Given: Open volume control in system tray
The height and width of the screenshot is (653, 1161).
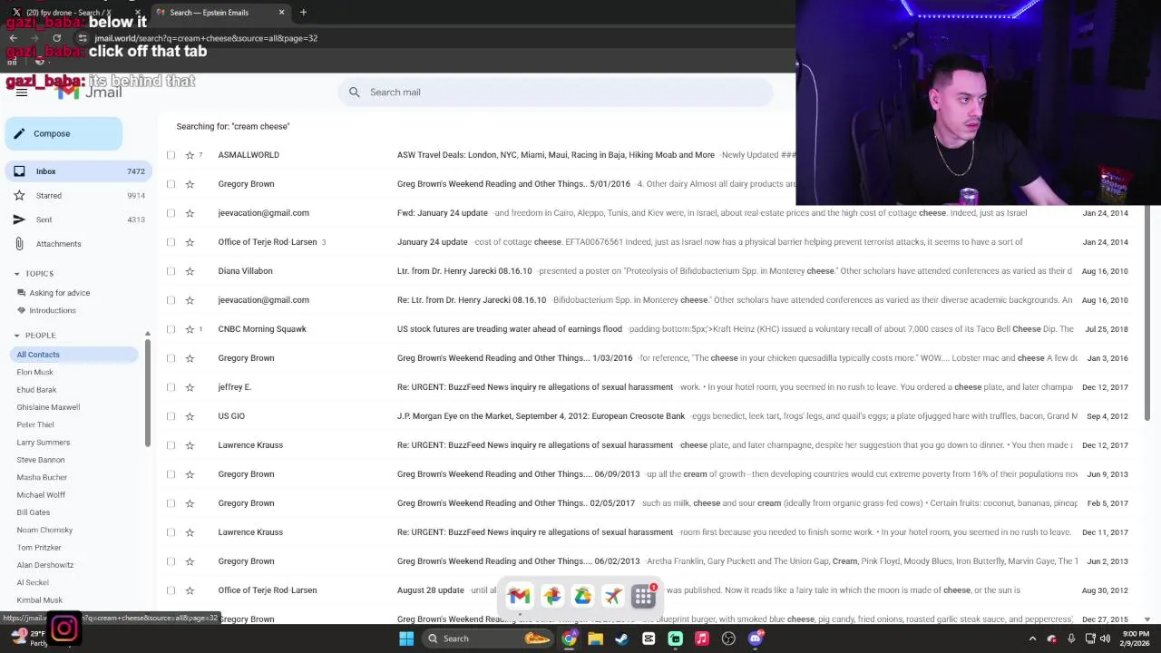Looking at the screenshot, I should 1105,638.
